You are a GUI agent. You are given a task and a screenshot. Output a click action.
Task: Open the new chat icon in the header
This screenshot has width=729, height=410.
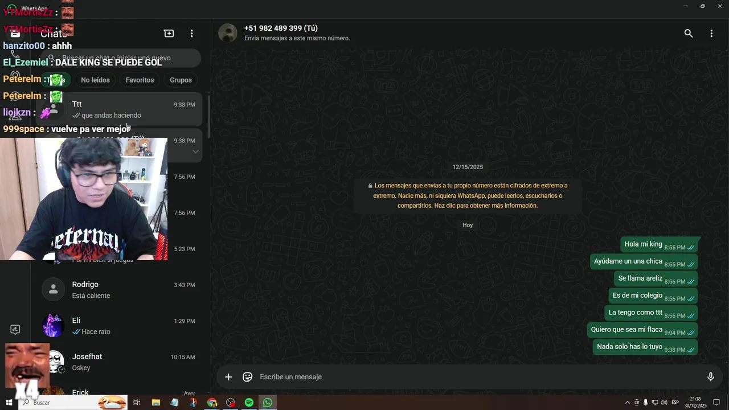pos(169,34)
